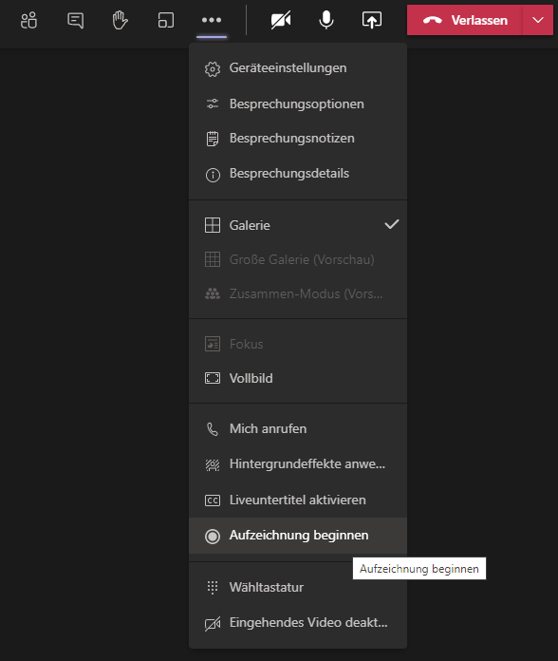
Task: Turn on the camera
Action: click(x=281, y=20)
